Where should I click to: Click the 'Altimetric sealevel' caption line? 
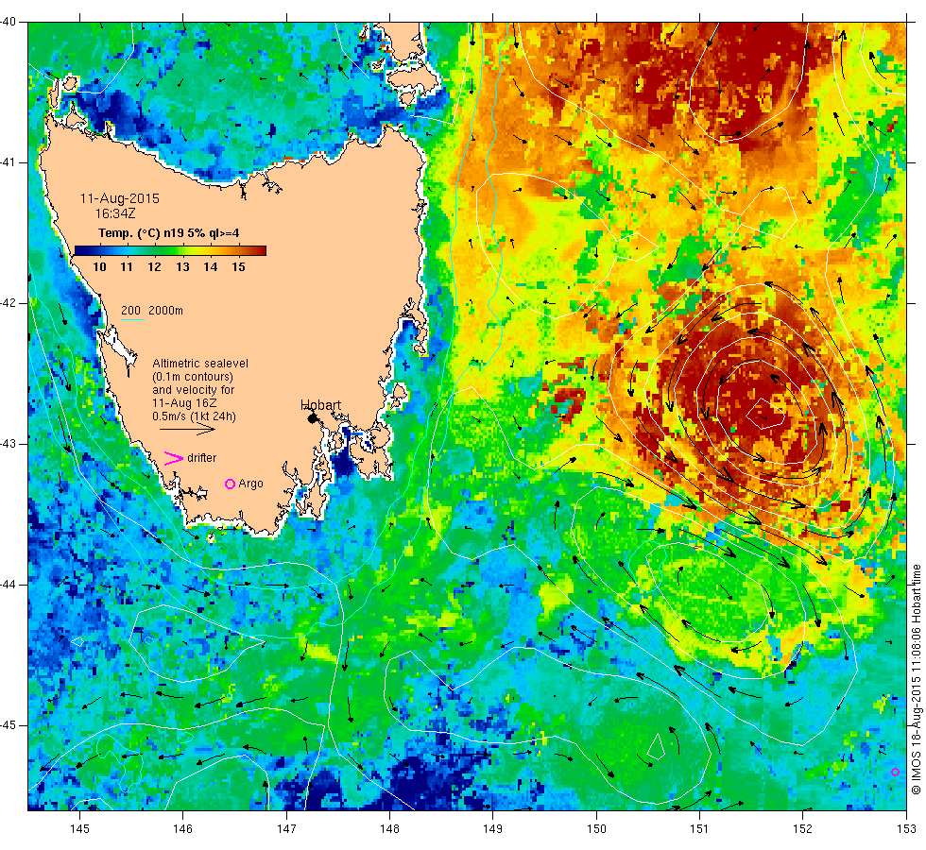200,363
